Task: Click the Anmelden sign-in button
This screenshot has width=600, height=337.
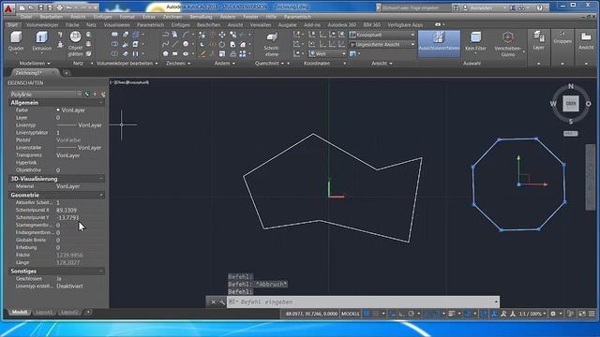Action: [x=481, y=7]
